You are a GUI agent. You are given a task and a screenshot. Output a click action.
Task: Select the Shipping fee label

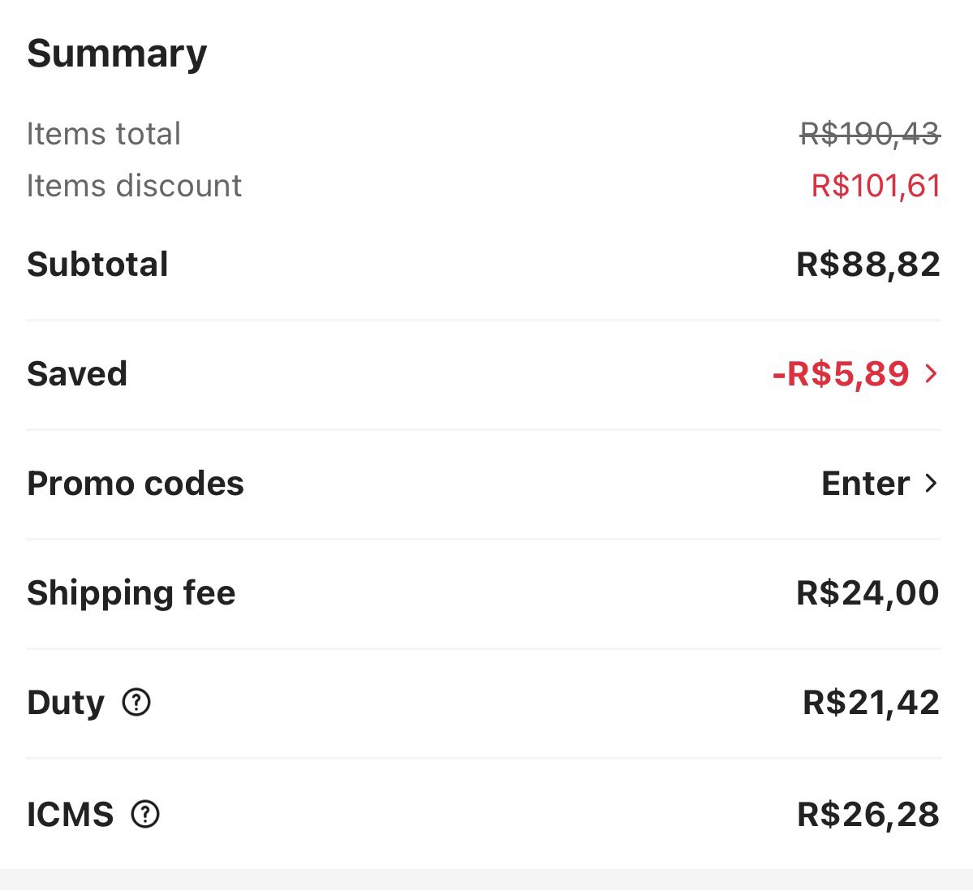pyautogui.click(x=131, y=593)
